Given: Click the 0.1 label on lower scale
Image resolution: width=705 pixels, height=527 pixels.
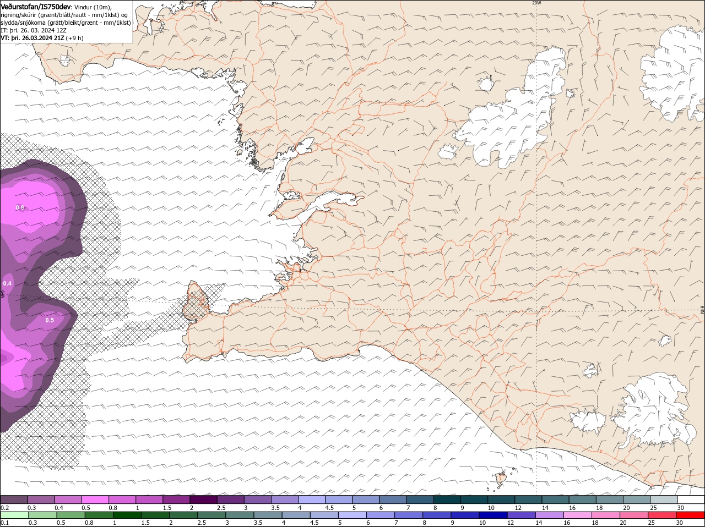Looking at the screenshot, I should 4,523.
